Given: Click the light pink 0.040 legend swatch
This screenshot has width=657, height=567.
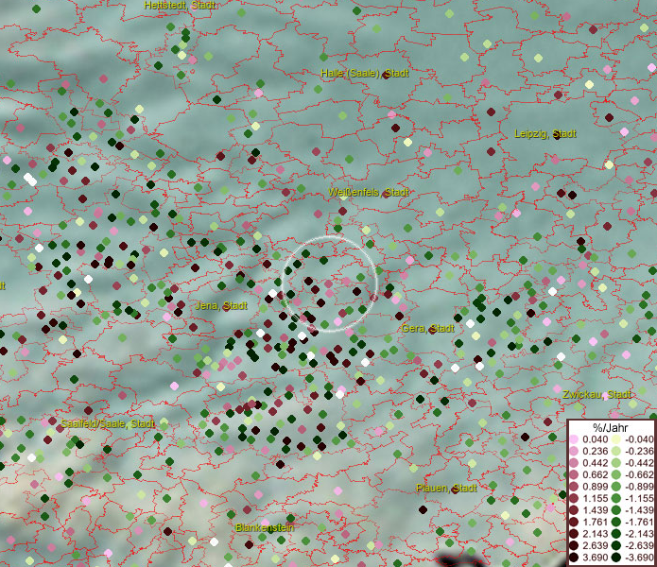Looking at the screenshot, I should click(x=574, y=439).
